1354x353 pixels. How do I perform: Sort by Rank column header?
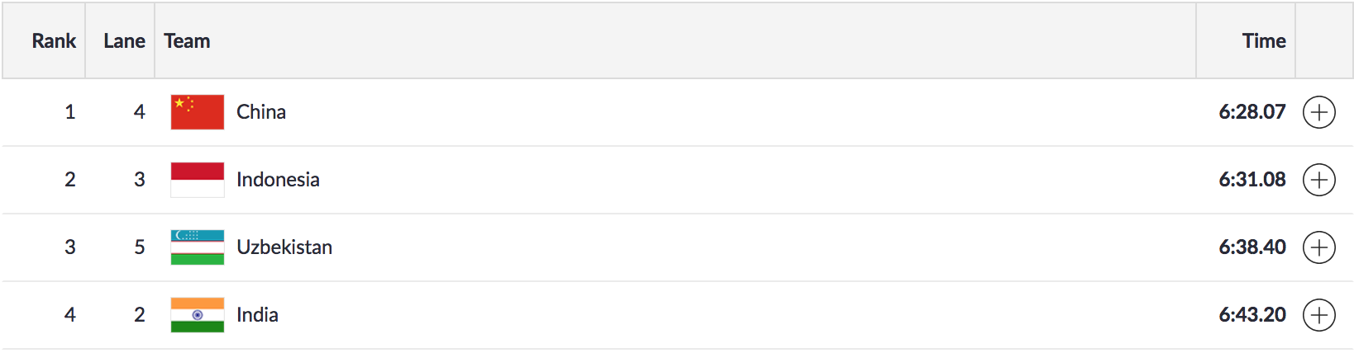pyautogui.click(x=54, y=41)
